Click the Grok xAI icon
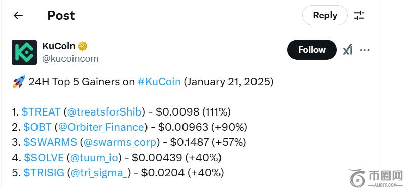Viewport: 403px width, 188px height. tap(347, 50)
